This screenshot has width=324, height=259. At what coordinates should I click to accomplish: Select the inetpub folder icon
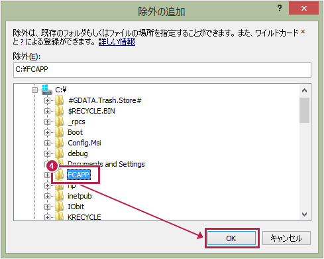click(x=59, y=196)
